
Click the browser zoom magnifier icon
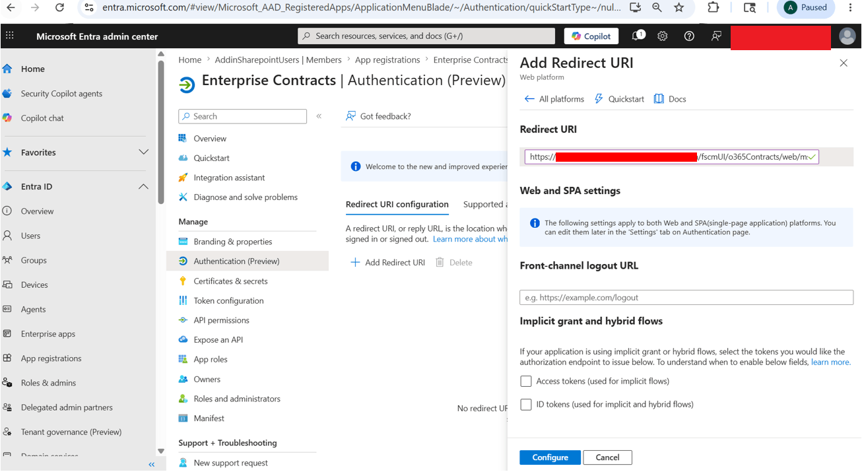point(657,7)
